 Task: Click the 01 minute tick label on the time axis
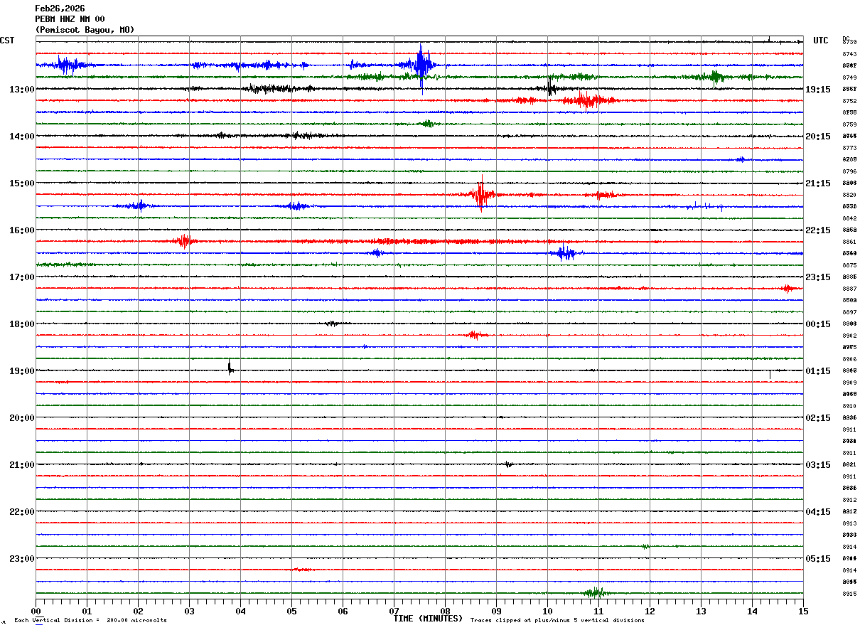87,611
